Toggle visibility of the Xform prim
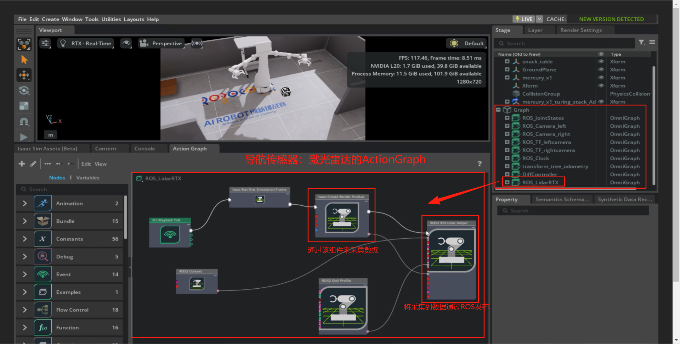The width and height of the screenshot is (680, 344). coord(601,85)
